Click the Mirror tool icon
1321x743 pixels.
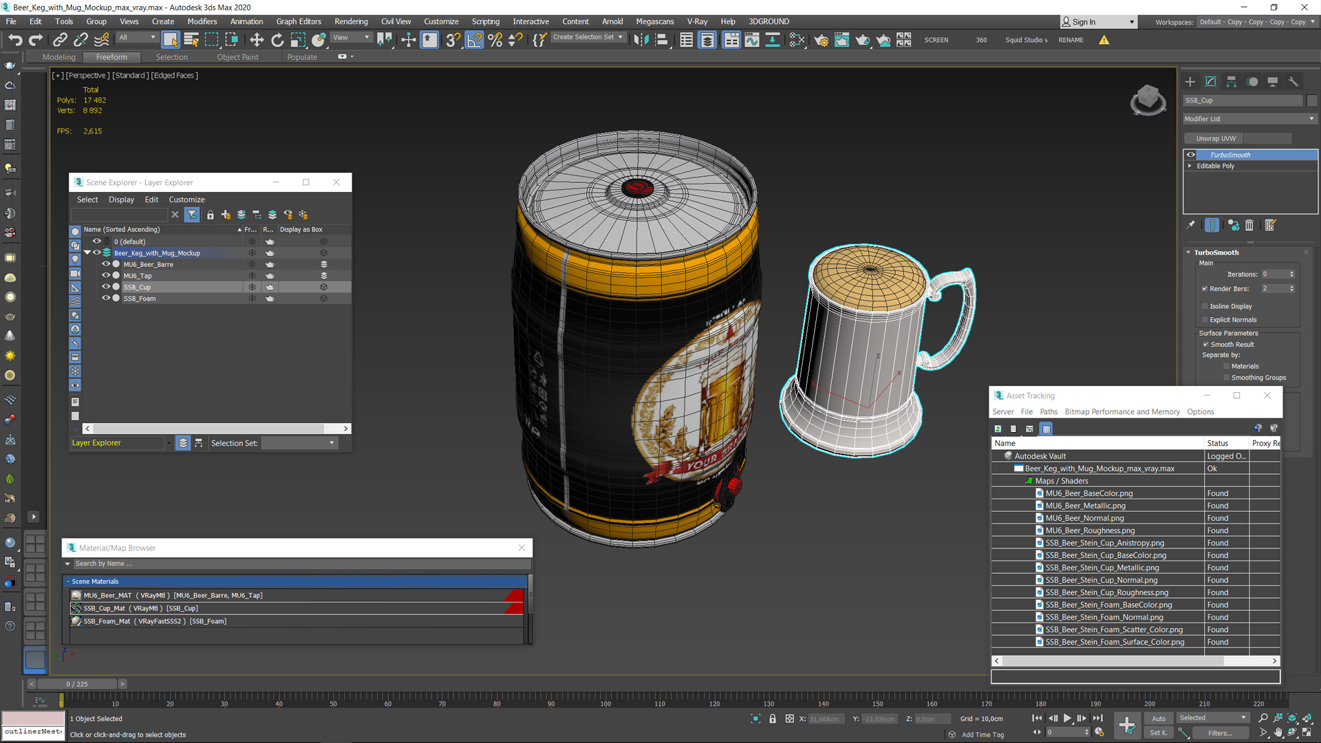[641, 40]
